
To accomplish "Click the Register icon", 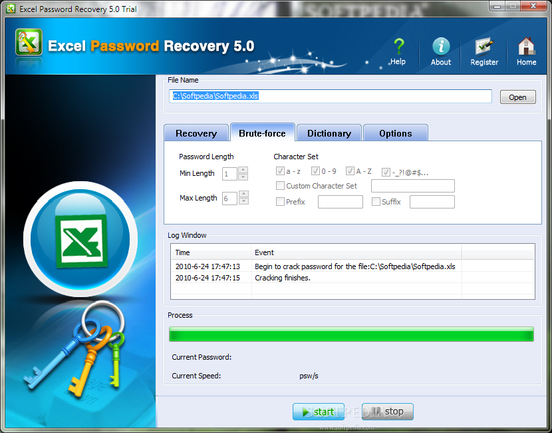I will coord(484,51).
